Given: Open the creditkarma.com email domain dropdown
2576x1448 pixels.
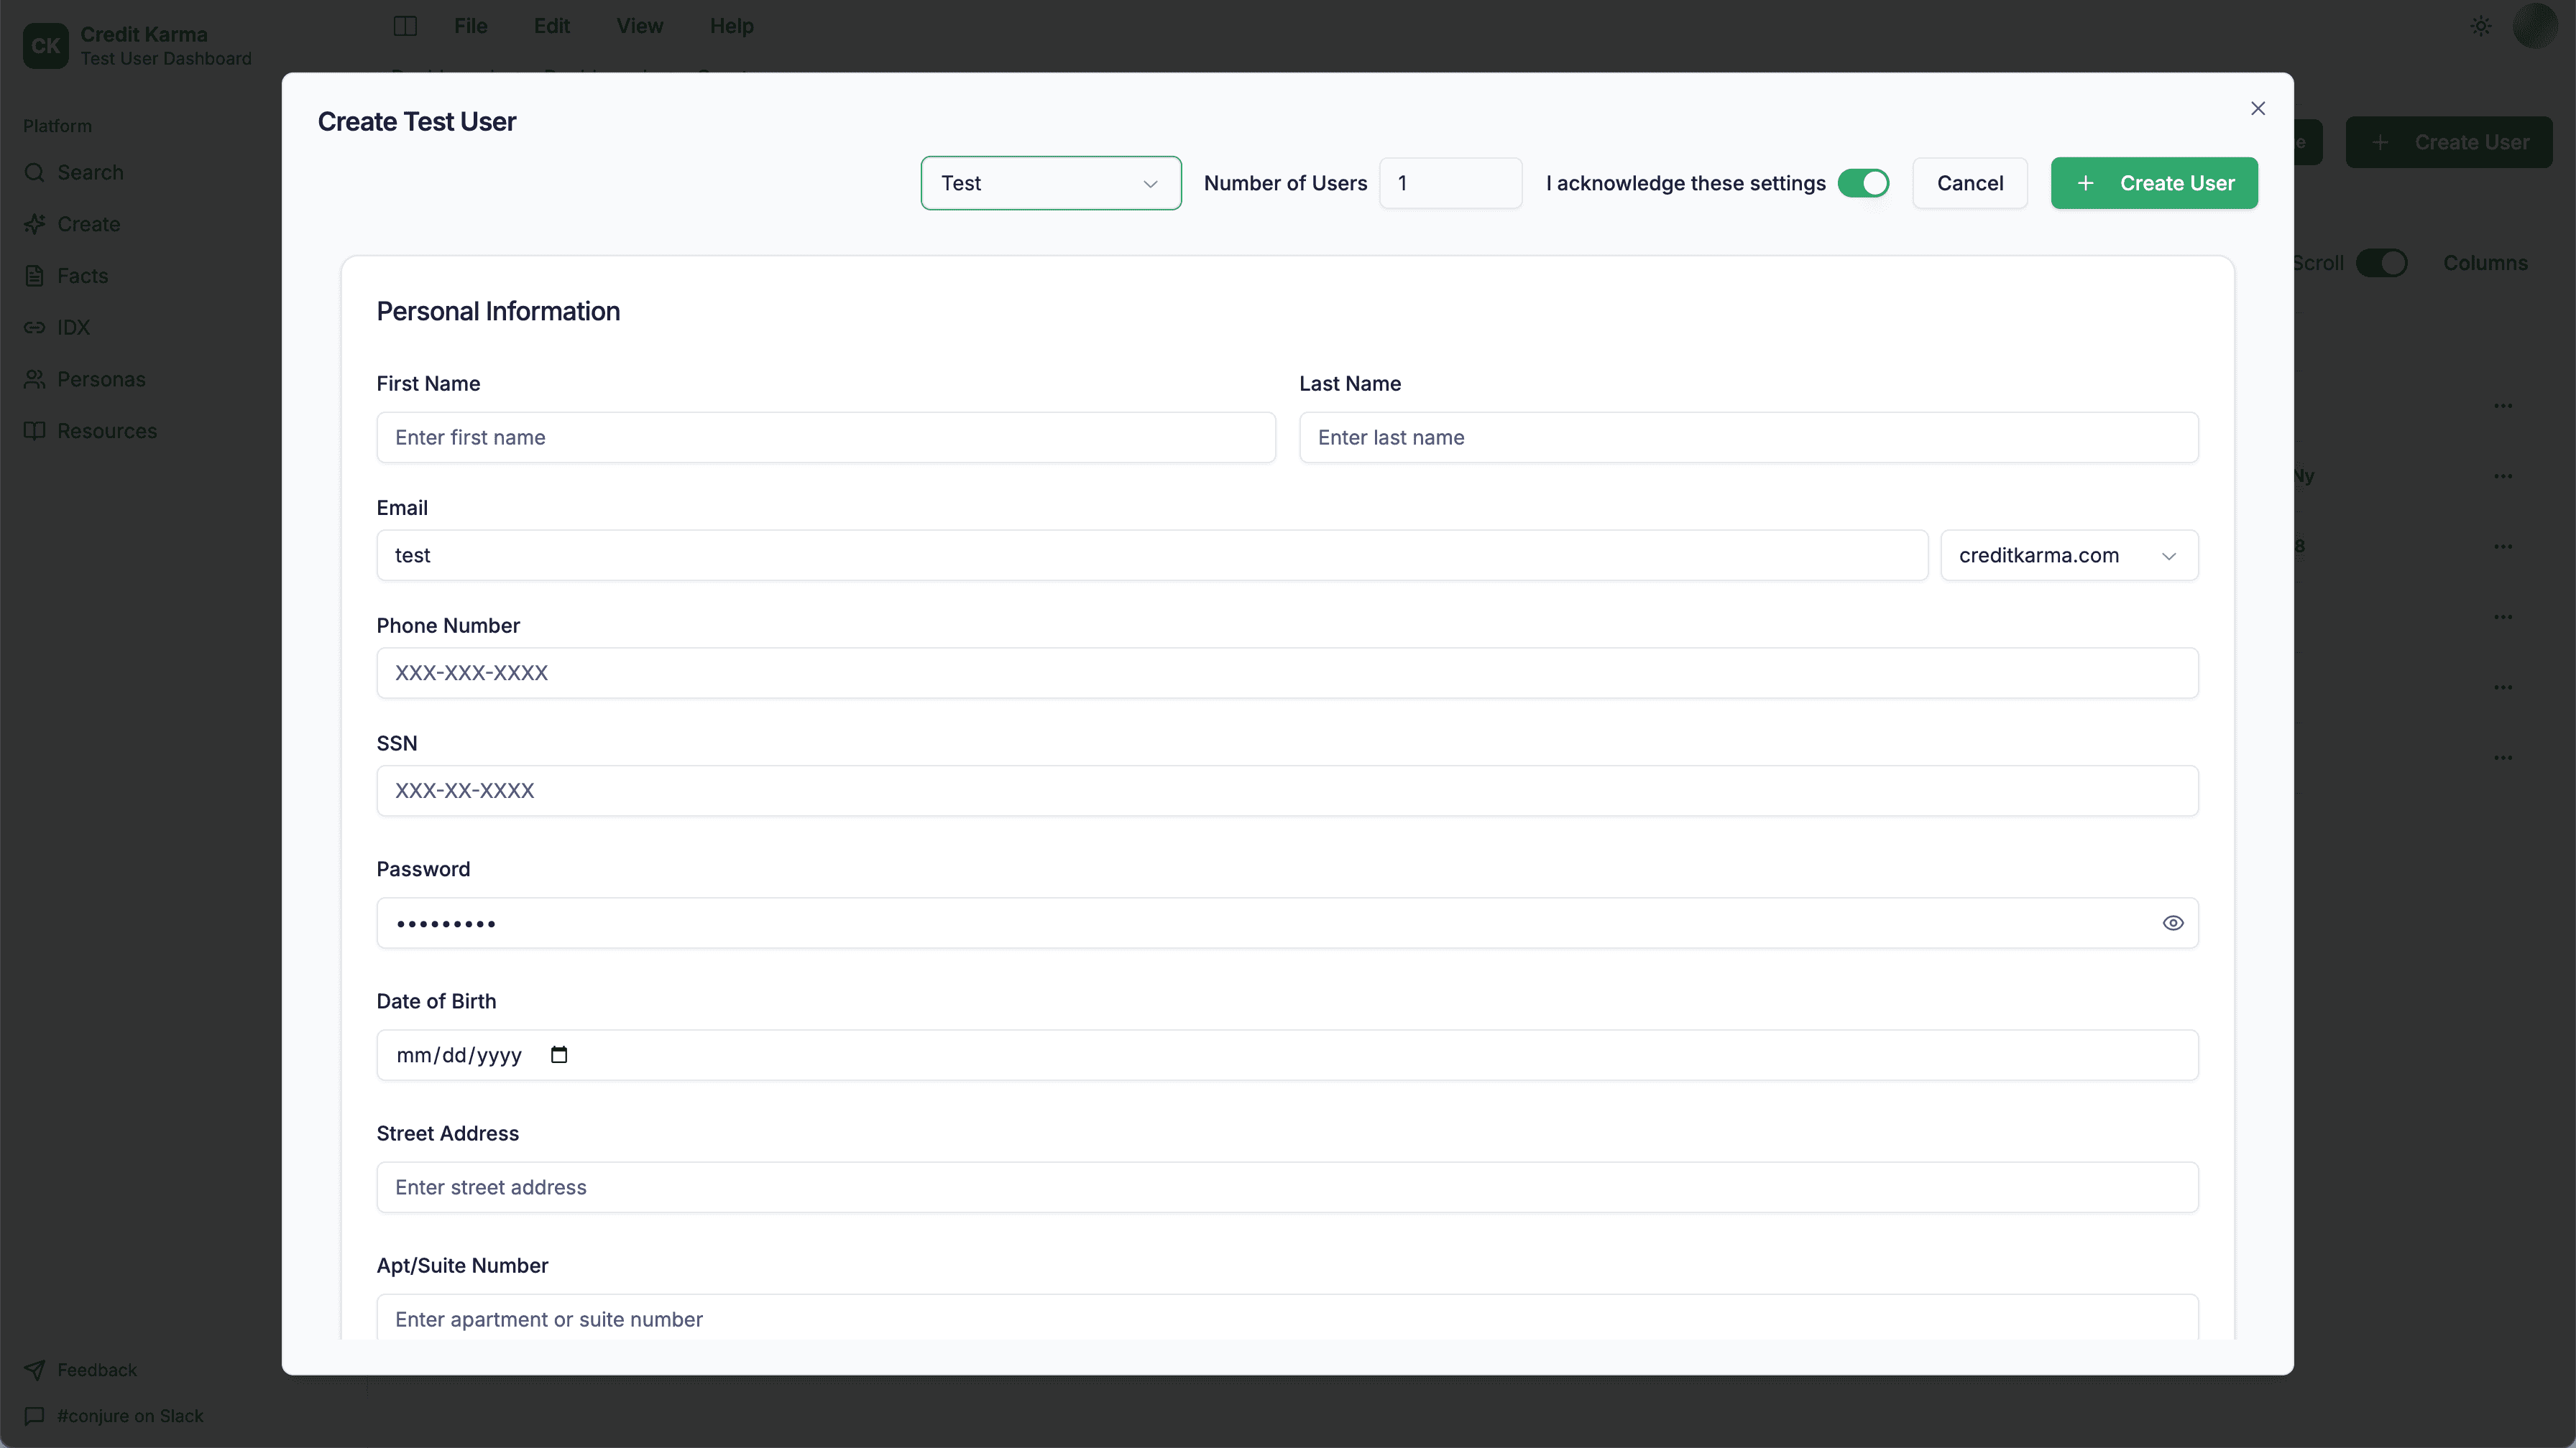Looking at the screenshot, I should (x=2069, y=554).
